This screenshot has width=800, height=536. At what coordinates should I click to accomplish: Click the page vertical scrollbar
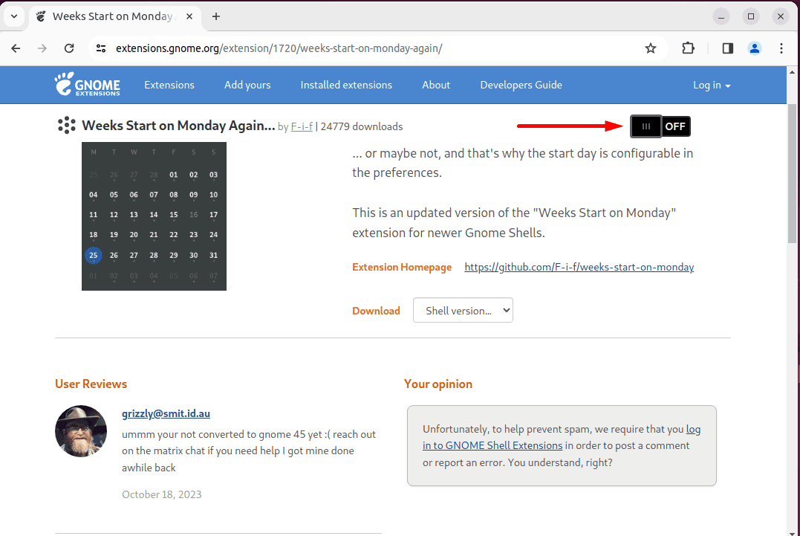tap(792, 173)
